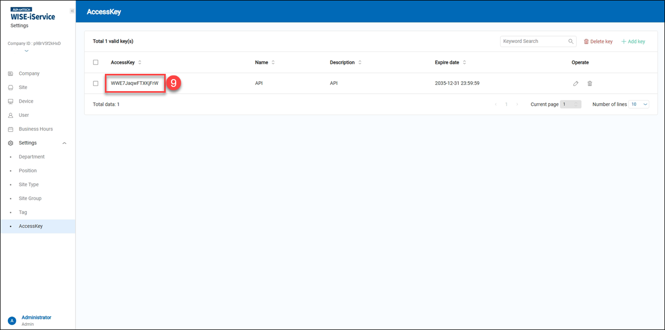Image resolution: width=665 pixels, height=330 pixels.
Task: Open the User management icon
Action: [10, 115]
